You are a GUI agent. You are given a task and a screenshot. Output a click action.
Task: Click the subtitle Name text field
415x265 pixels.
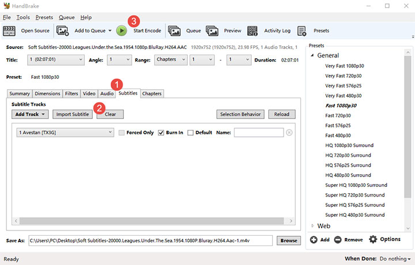[258, 133]
